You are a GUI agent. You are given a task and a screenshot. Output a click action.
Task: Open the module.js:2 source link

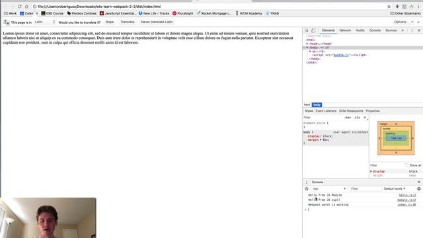tap(406, 200)
